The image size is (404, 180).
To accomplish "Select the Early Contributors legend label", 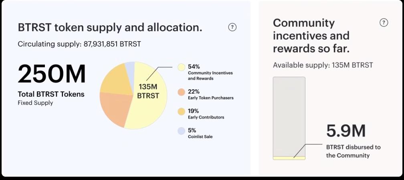I will point(206,117).
